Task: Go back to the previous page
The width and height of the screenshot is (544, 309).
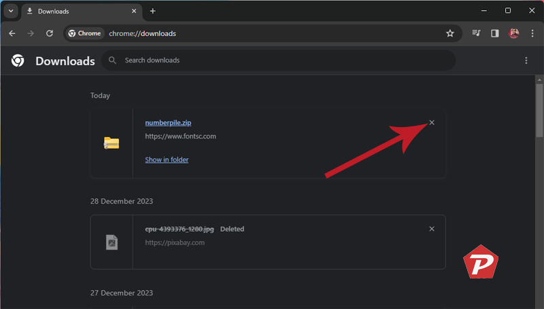Action: point(12,33)
